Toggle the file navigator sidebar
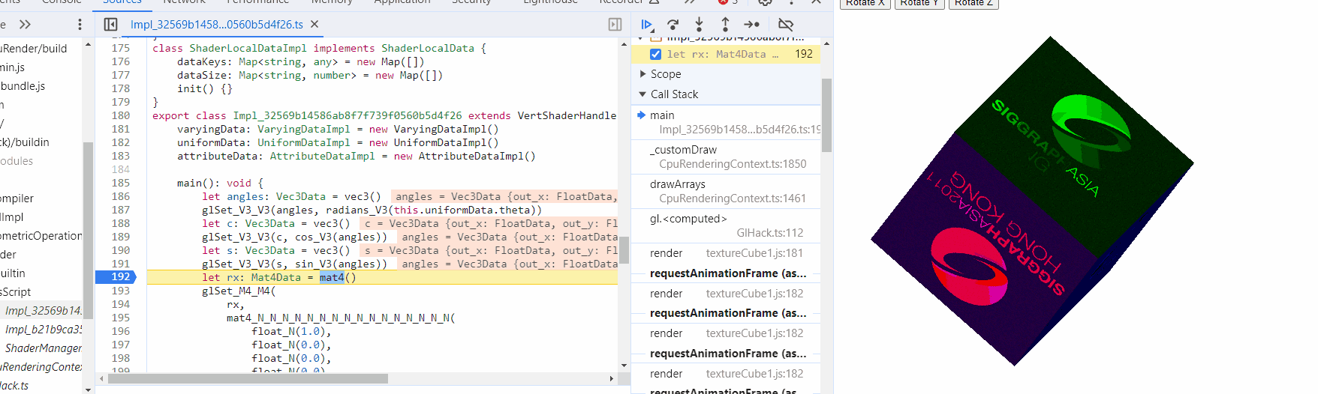The image size is (1318, 394). [110, 25]
